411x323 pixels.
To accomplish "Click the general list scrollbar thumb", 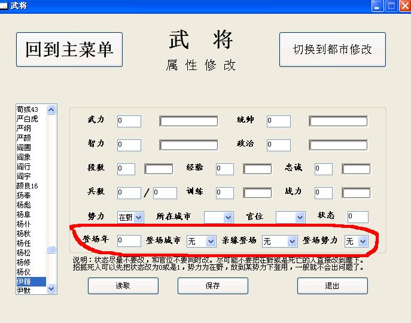I will tap(51, 249).
